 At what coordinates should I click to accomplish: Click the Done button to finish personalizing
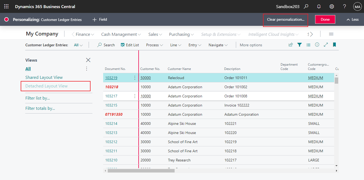pos(325,19)
